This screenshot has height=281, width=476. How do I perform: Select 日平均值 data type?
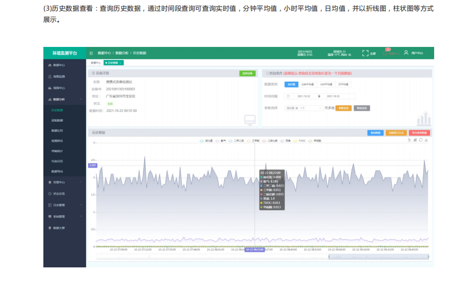coord(343,84)
